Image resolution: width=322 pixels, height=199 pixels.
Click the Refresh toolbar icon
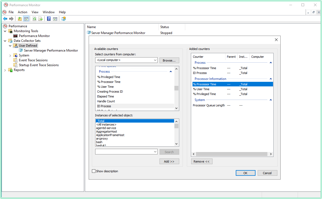[35, 19]
